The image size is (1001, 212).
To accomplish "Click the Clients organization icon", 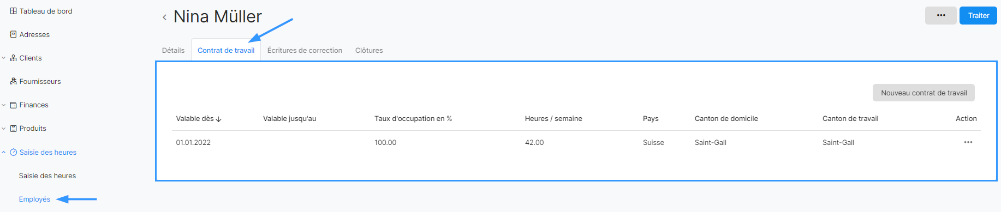I will [x=13, y=58].
